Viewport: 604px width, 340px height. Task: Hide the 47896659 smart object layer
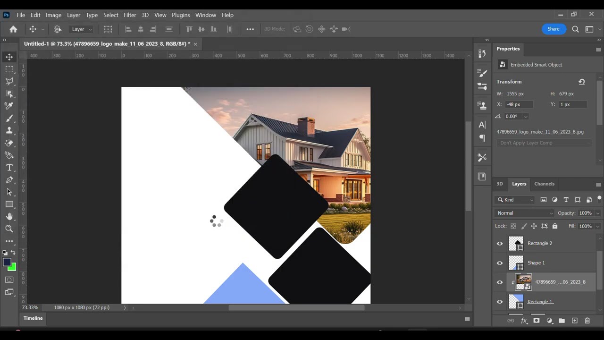pyautogui.click(x=500, y=282)
